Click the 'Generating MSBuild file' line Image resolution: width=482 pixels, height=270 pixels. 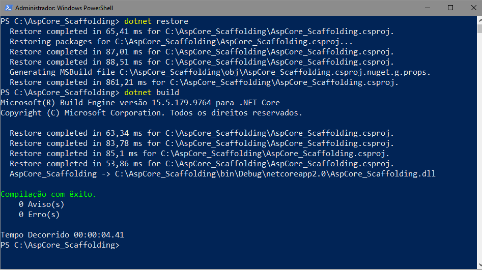(220, 72)
